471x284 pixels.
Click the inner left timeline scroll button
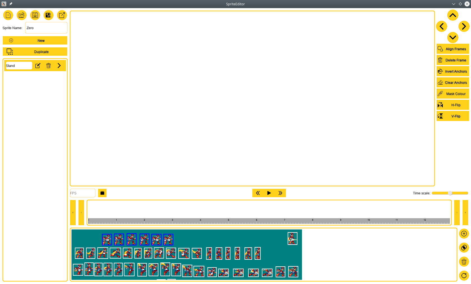81,213
